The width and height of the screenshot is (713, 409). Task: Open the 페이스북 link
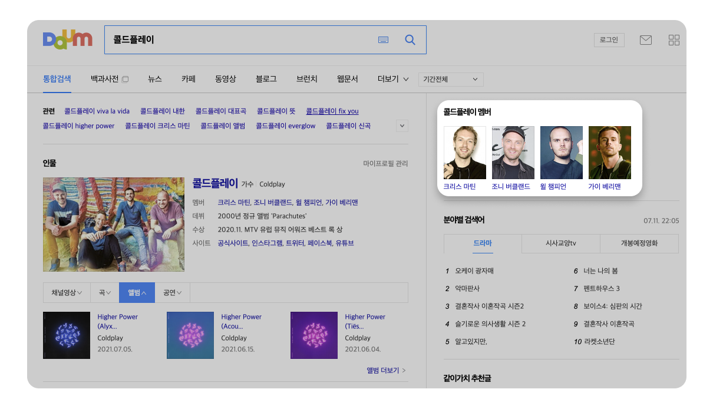coord(319,243)
